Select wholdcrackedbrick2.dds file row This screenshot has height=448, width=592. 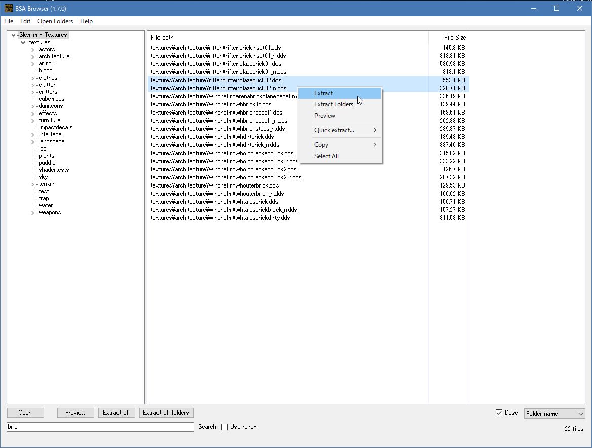(x=308, y=169)
